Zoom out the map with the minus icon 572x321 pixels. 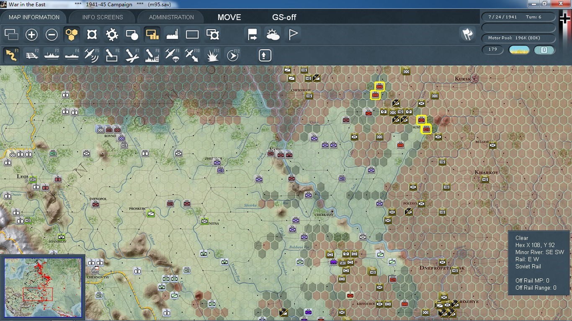click(52, 35)
